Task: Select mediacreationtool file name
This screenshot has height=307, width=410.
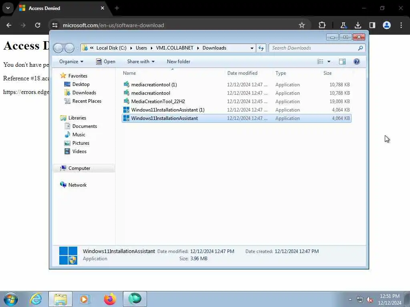Action: 151,93
